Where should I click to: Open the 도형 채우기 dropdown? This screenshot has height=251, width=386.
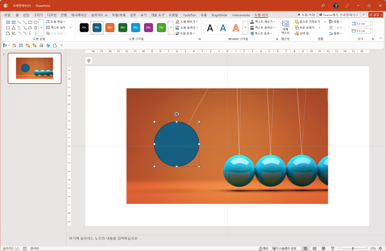(x=187, y=22)
